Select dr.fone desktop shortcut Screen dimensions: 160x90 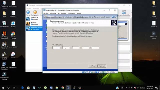tap(13, 24)
